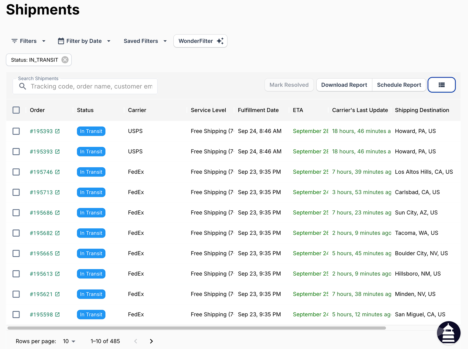Click the list view layout button
This screenshot has height=349, width=468.
(x=441, y=85)
